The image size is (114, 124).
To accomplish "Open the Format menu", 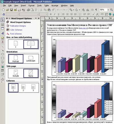I will pyautogui.click(x=31, y=6).
